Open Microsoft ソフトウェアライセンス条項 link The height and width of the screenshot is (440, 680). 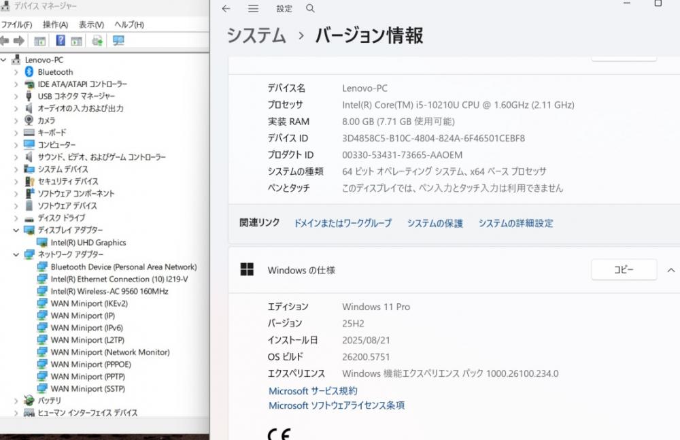click(x=337, y=405)
